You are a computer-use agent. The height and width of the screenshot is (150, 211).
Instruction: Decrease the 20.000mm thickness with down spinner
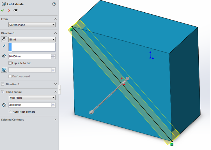coord(53,106)
